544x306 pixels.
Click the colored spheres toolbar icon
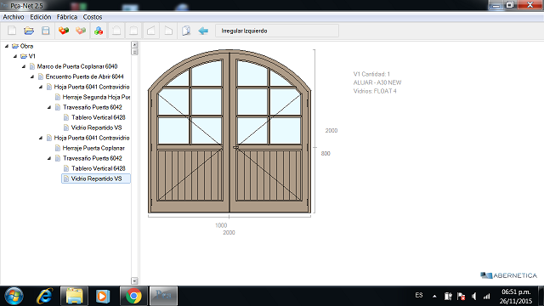[99, 31]
